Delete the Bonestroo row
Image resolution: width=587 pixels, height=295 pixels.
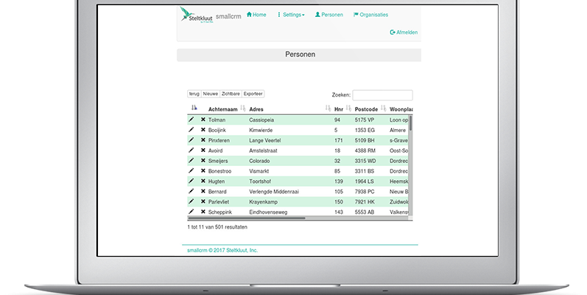click(203, 170)
